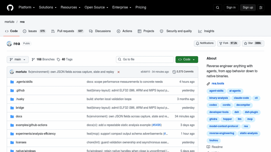
Task: Open the Projects tab
Action: [x=146, y=31]
